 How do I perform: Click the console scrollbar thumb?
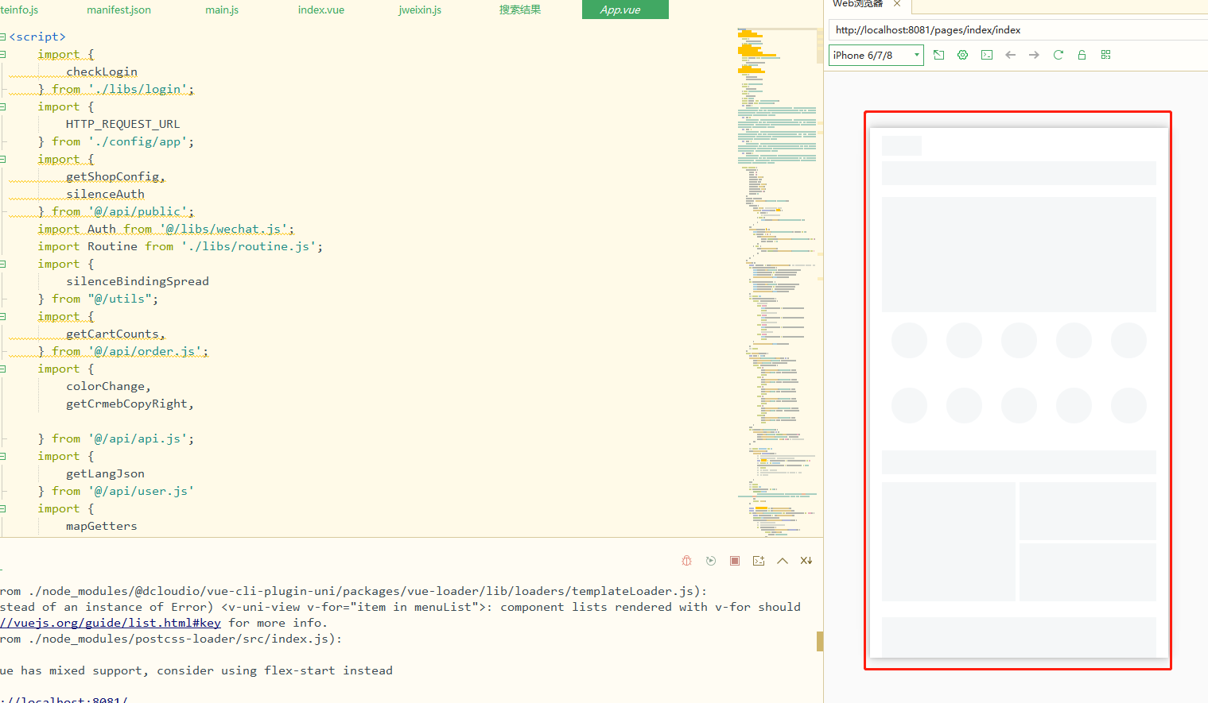(820, 641)
